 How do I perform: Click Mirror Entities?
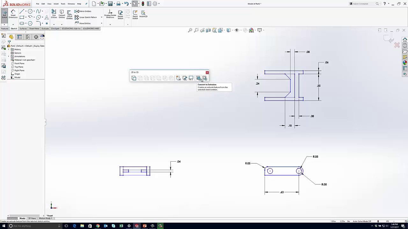click(83, 11)
